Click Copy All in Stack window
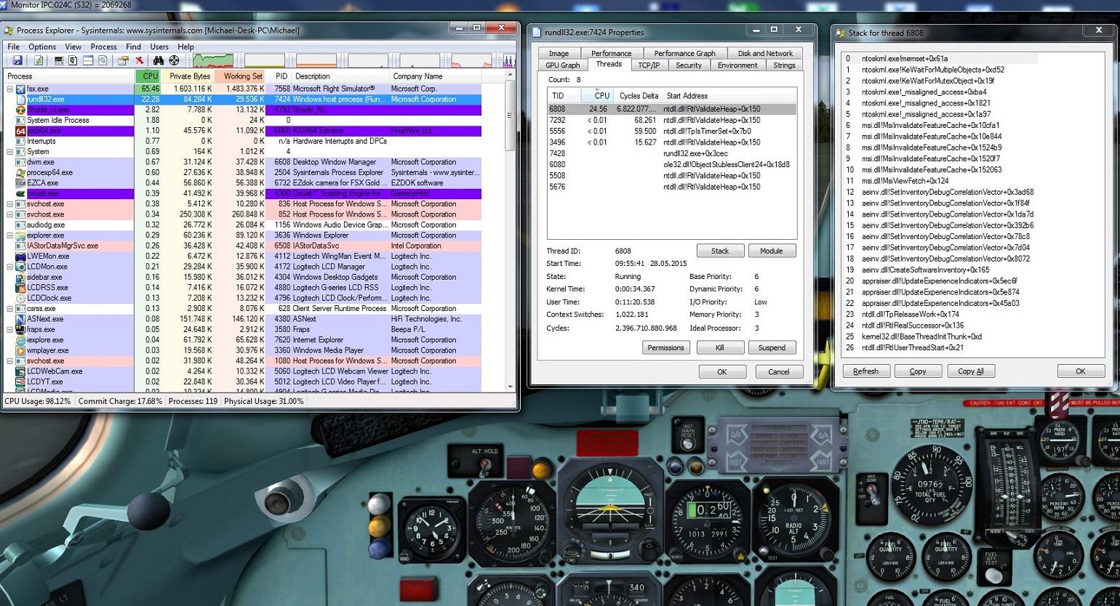The height and width of the screenshot is (606, 1120). (x=971, y=371)
